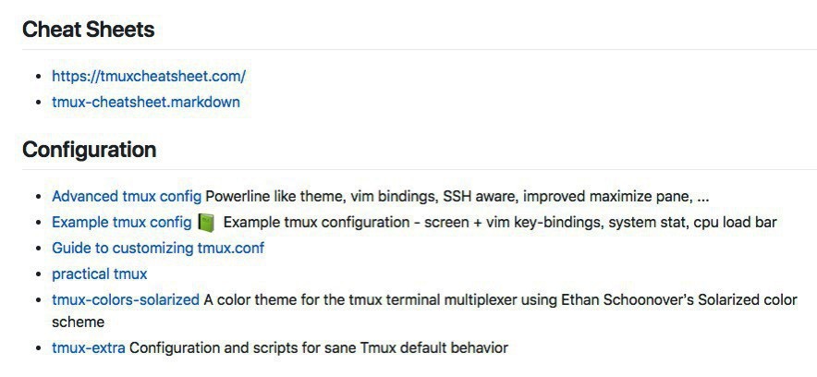Click the green book emoji icon
This screenshot has width=817, height=377.
click(206, 223)
